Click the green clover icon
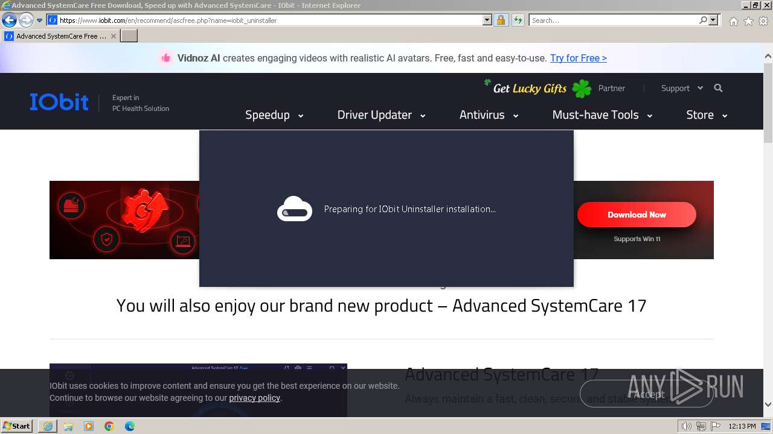This screenshot has height=434, width=773. (x=582, y=89)
